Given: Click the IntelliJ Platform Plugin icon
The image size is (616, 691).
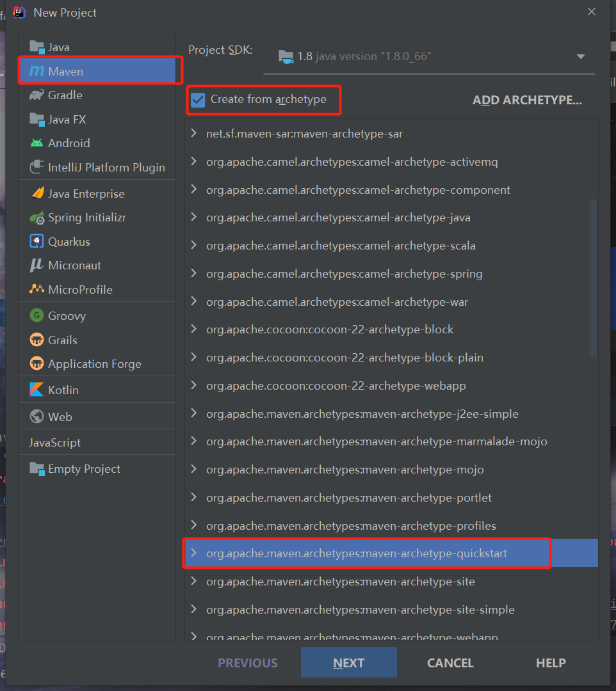Looking at the screenshot, I should (x=37, y=167).
